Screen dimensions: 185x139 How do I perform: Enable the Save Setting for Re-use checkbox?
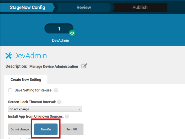[10, 90]
